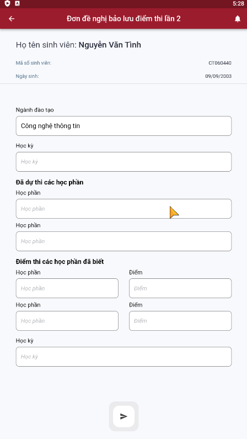Open notifications via the bell icon
The height and width of the screenshot is (439, 247).
tap(237, 19)
